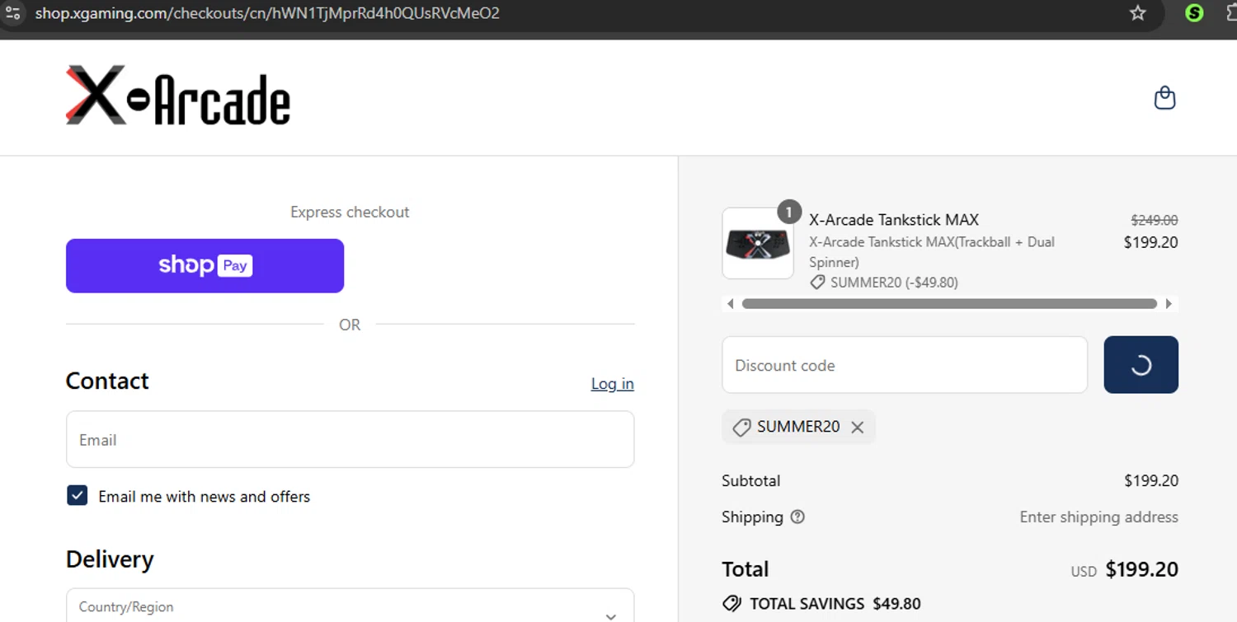Click the X-Arcade logo

(178, 96)
